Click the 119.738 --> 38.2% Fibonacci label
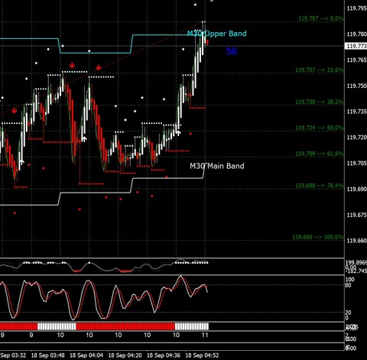 pyautogui.click(x=319, y=102)
